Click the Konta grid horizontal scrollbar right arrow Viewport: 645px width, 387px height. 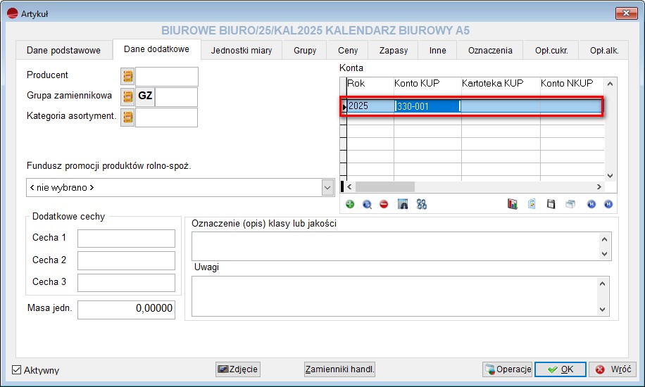pos(599,186)
